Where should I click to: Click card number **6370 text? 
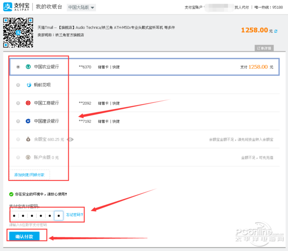click(85, 67)
